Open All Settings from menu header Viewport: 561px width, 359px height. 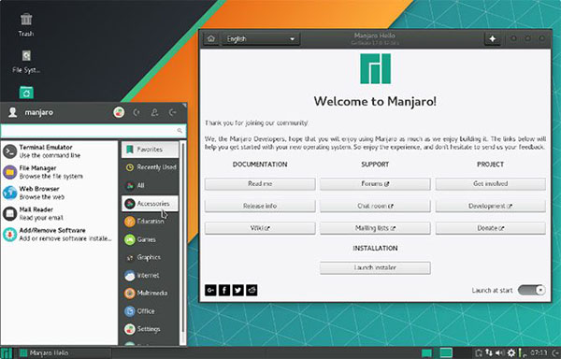coord(119,112)
